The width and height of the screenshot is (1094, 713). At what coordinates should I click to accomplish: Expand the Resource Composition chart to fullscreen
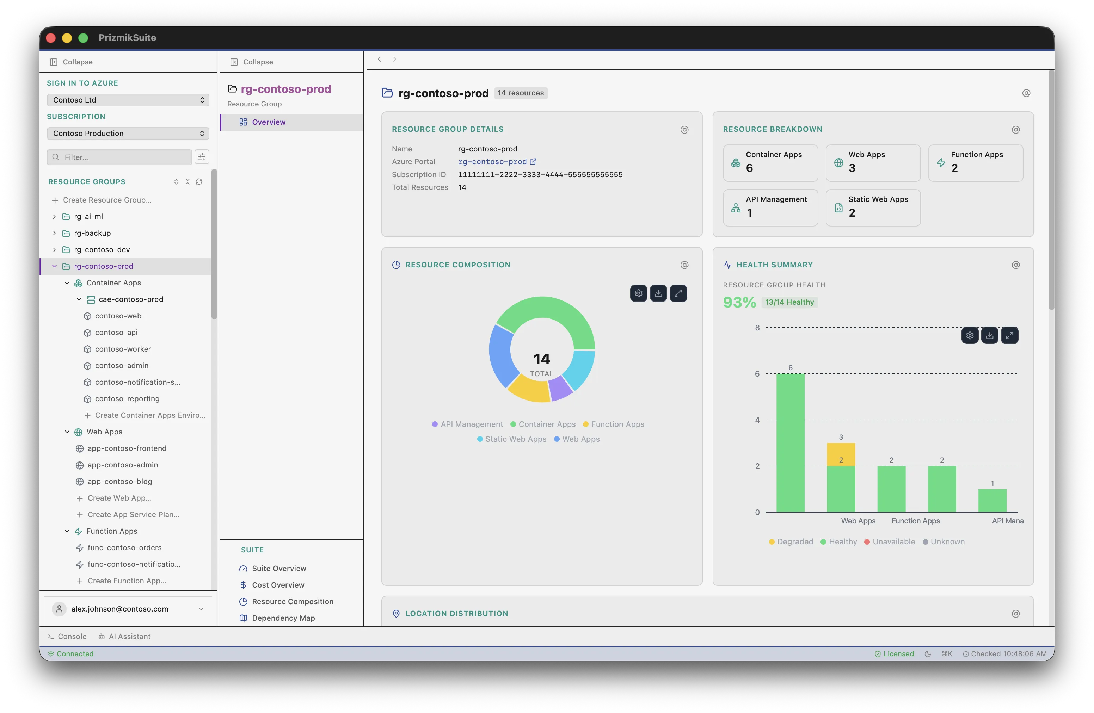[678, 293]
